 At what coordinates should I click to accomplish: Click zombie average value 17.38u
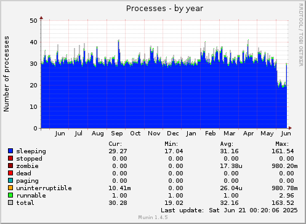231,166
